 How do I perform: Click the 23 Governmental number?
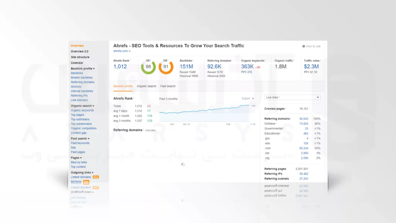click(306, 129)
